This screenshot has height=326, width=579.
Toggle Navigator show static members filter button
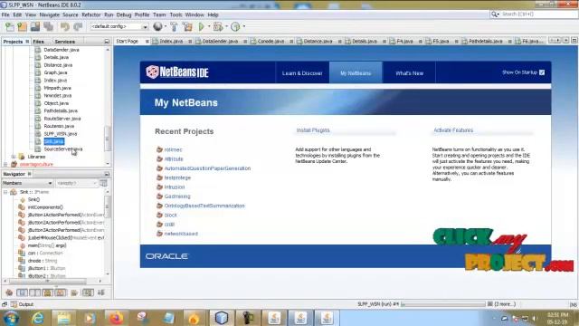coord(34,292)
